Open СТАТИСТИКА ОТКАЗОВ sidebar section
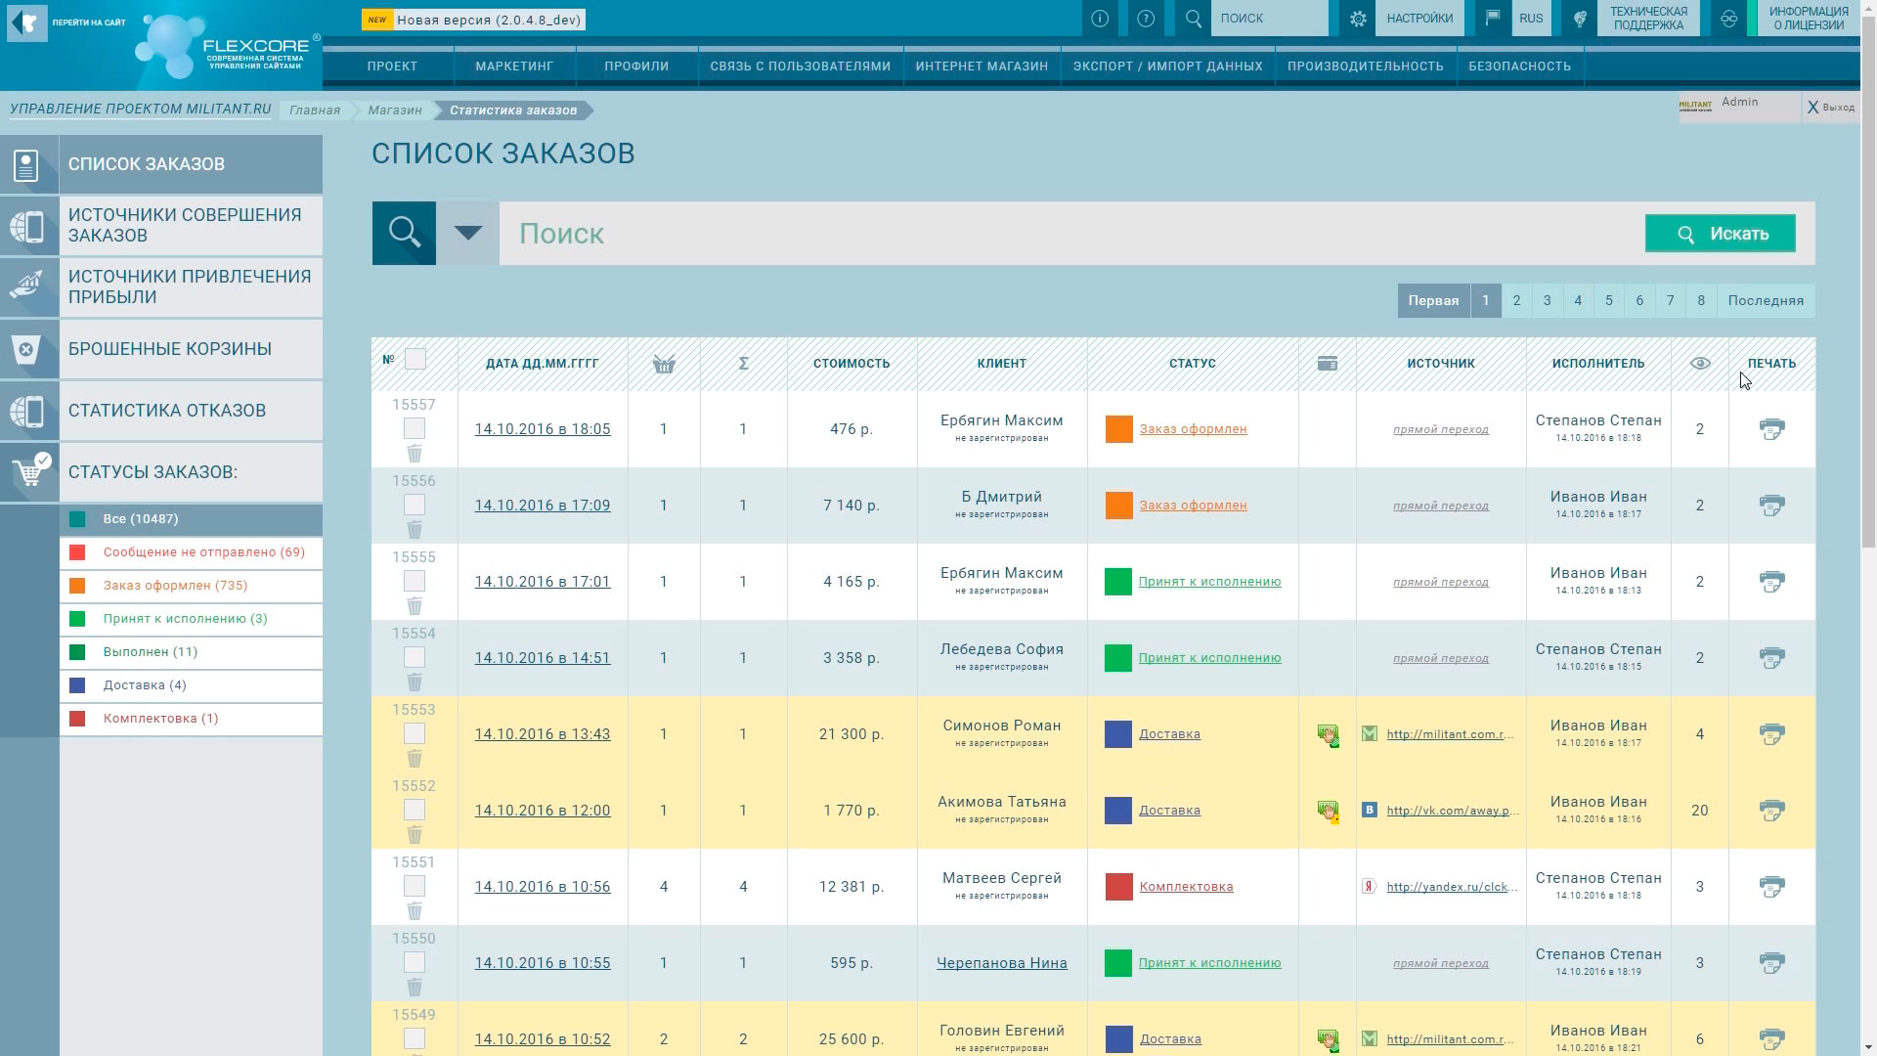 pyautogui.click(x=191, y=411)
